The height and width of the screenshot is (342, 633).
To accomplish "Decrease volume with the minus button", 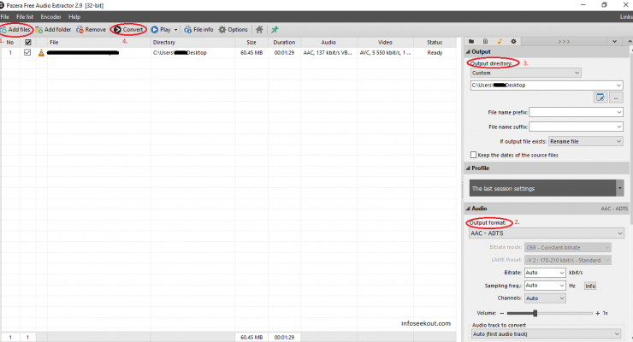I will coord(502,313).
